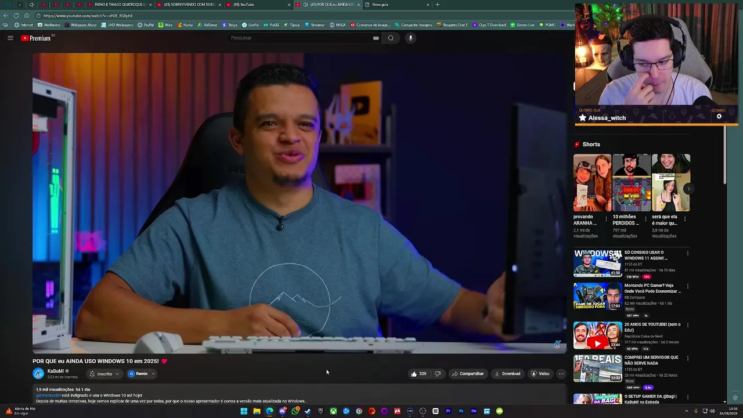Open WhatsApp from the taskbar

295,411
